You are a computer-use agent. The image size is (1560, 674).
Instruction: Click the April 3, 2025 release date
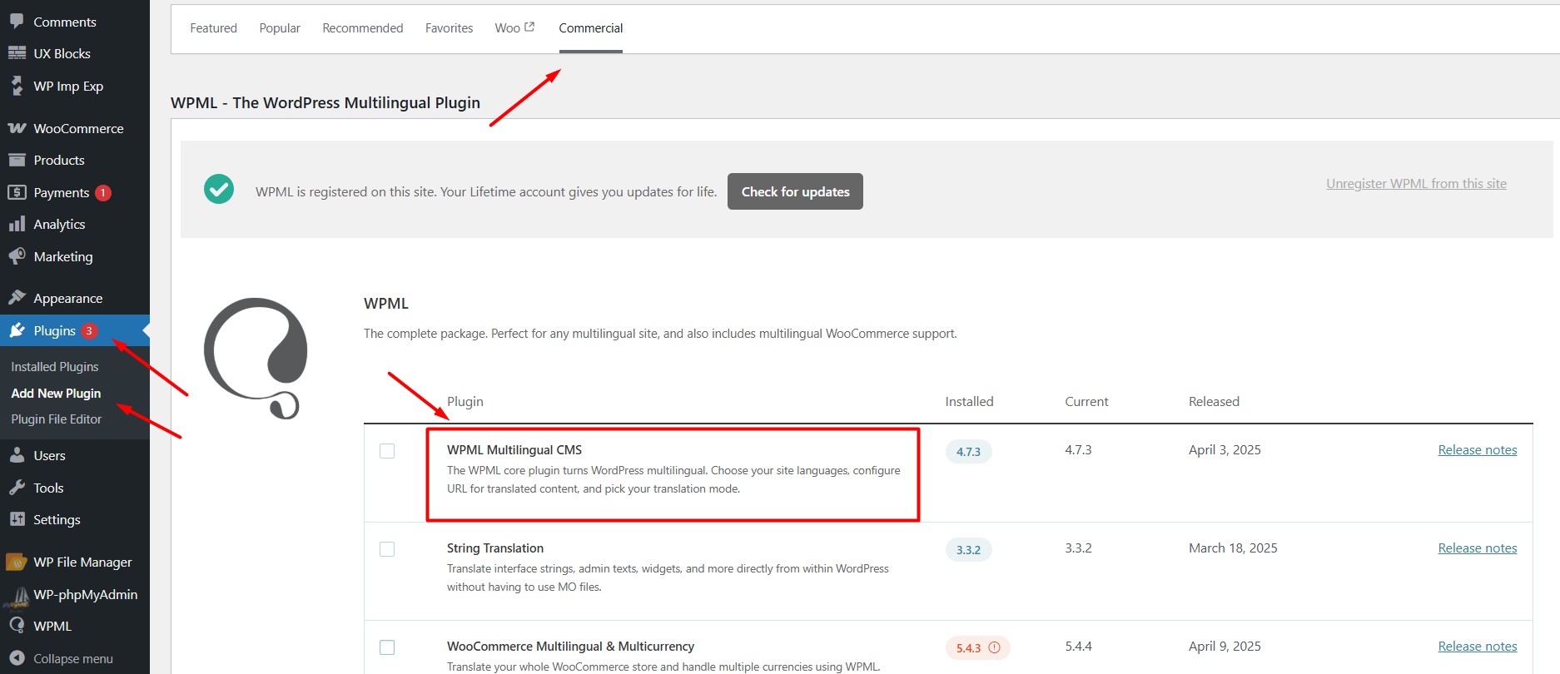click(1225, 450)
